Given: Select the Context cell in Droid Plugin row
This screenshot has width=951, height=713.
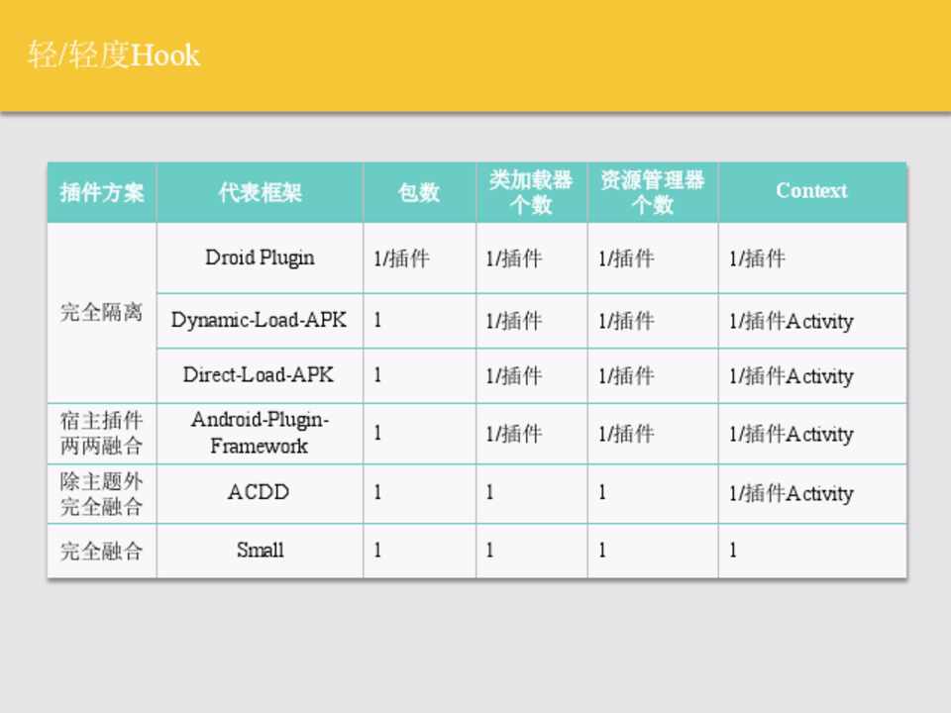Looking at the screenshot, I should point(811,258).
